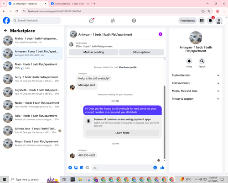
Task: Open the Friends icon in top navigation
Action: pyautogui.click(x=113, y=21)
